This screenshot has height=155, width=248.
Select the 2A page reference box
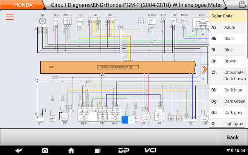pyautogui.click(x=141, y=21)
